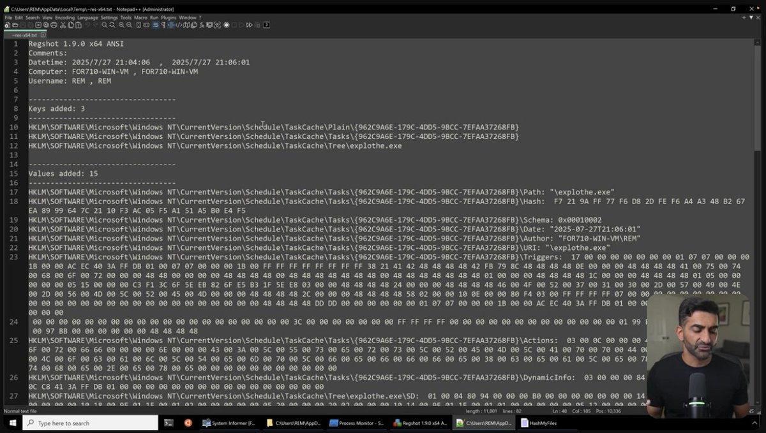766x433 pixels.
Task: Open HashMyFiles from the taskbar
Action: tap(546, 423)
